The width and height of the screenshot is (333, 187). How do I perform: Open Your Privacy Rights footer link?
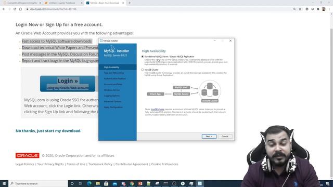pos(50,164)
